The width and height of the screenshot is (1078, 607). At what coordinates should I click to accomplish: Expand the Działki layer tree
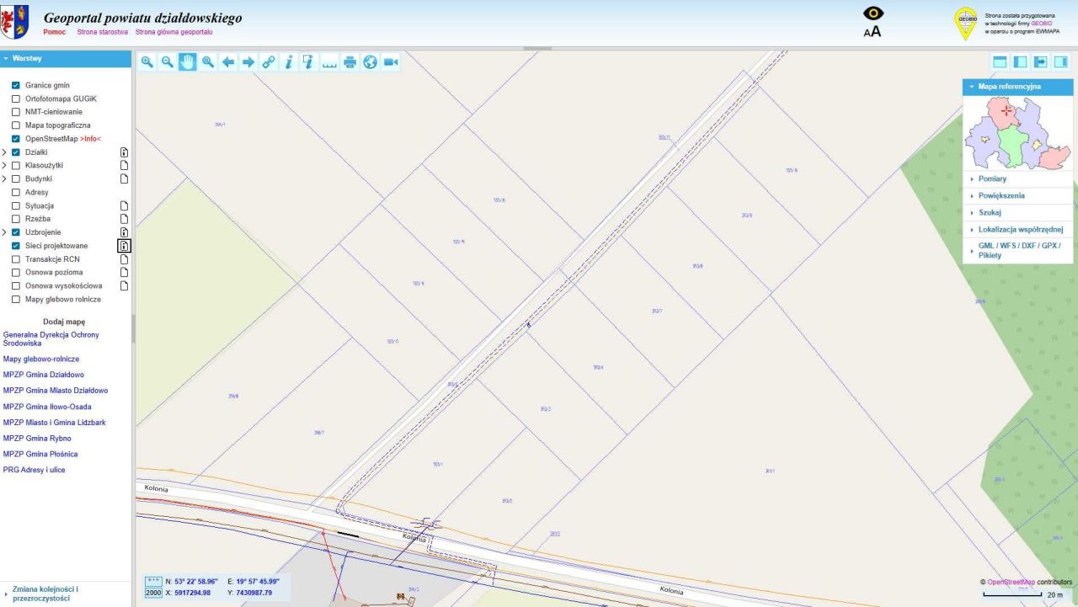click(x=5, y=152)
